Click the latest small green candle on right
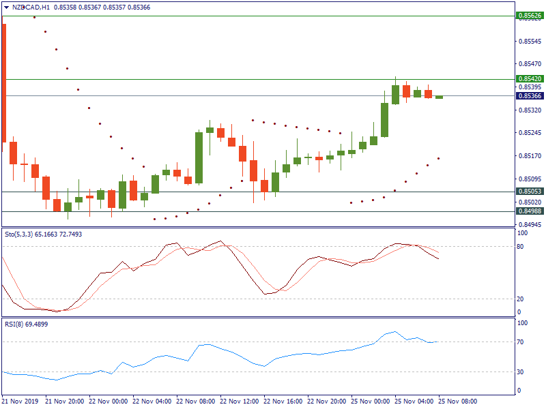This screenshot has height=409, width=546. [439, 97]
